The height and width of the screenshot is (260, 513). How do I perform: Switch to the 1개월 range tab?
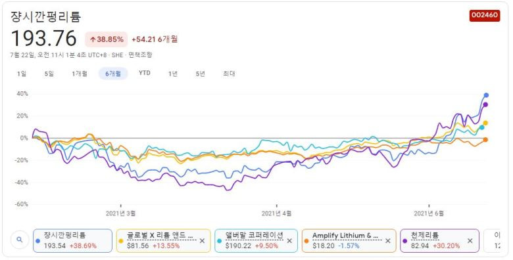(x=80, y=74)
